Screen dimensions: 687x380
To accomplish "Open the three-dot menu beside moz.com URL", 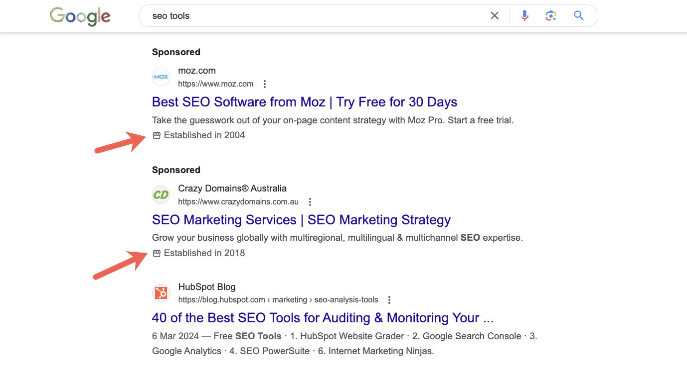I will point(265,84).
